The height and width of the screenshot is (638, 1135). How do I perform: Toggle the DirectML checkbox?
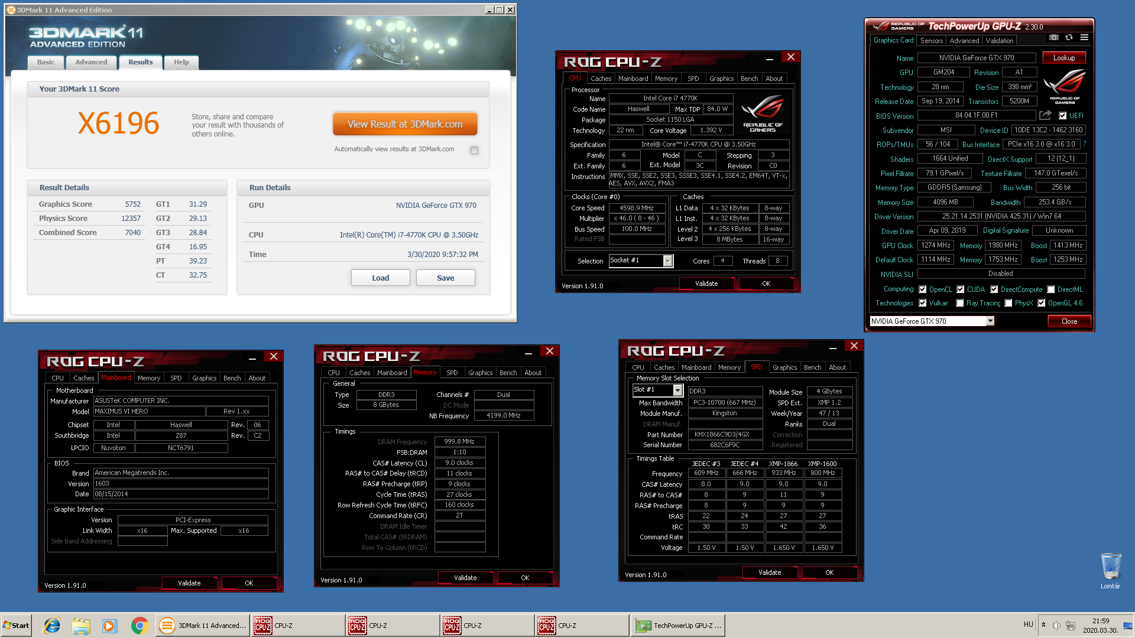click(1051, 289)
